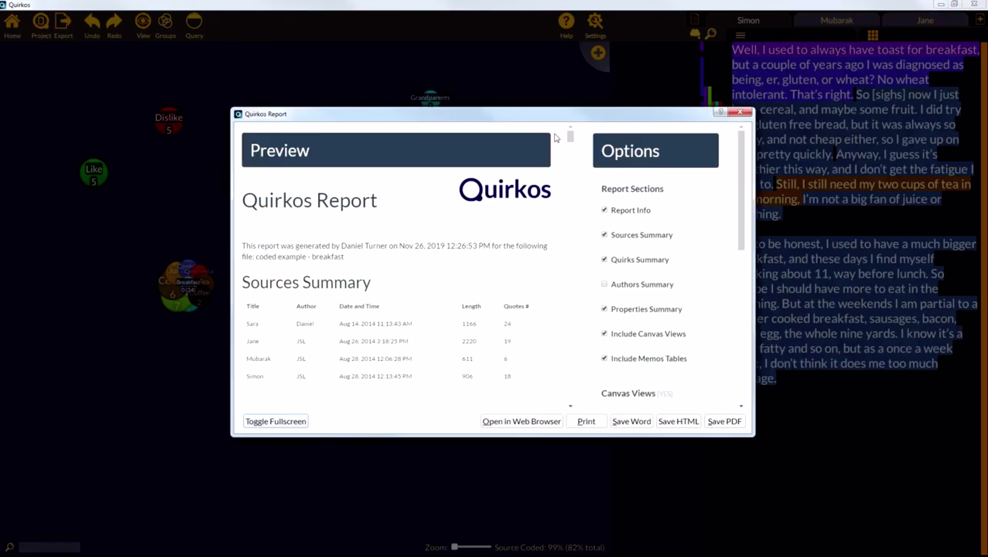Disable Include Memos Tables
The image size is (988, 557).
pos(604,358)
